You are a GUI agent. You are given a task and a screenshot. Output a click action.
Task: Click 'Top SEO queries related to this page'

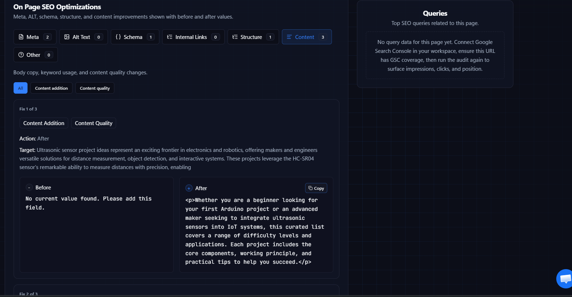(435, 23)
